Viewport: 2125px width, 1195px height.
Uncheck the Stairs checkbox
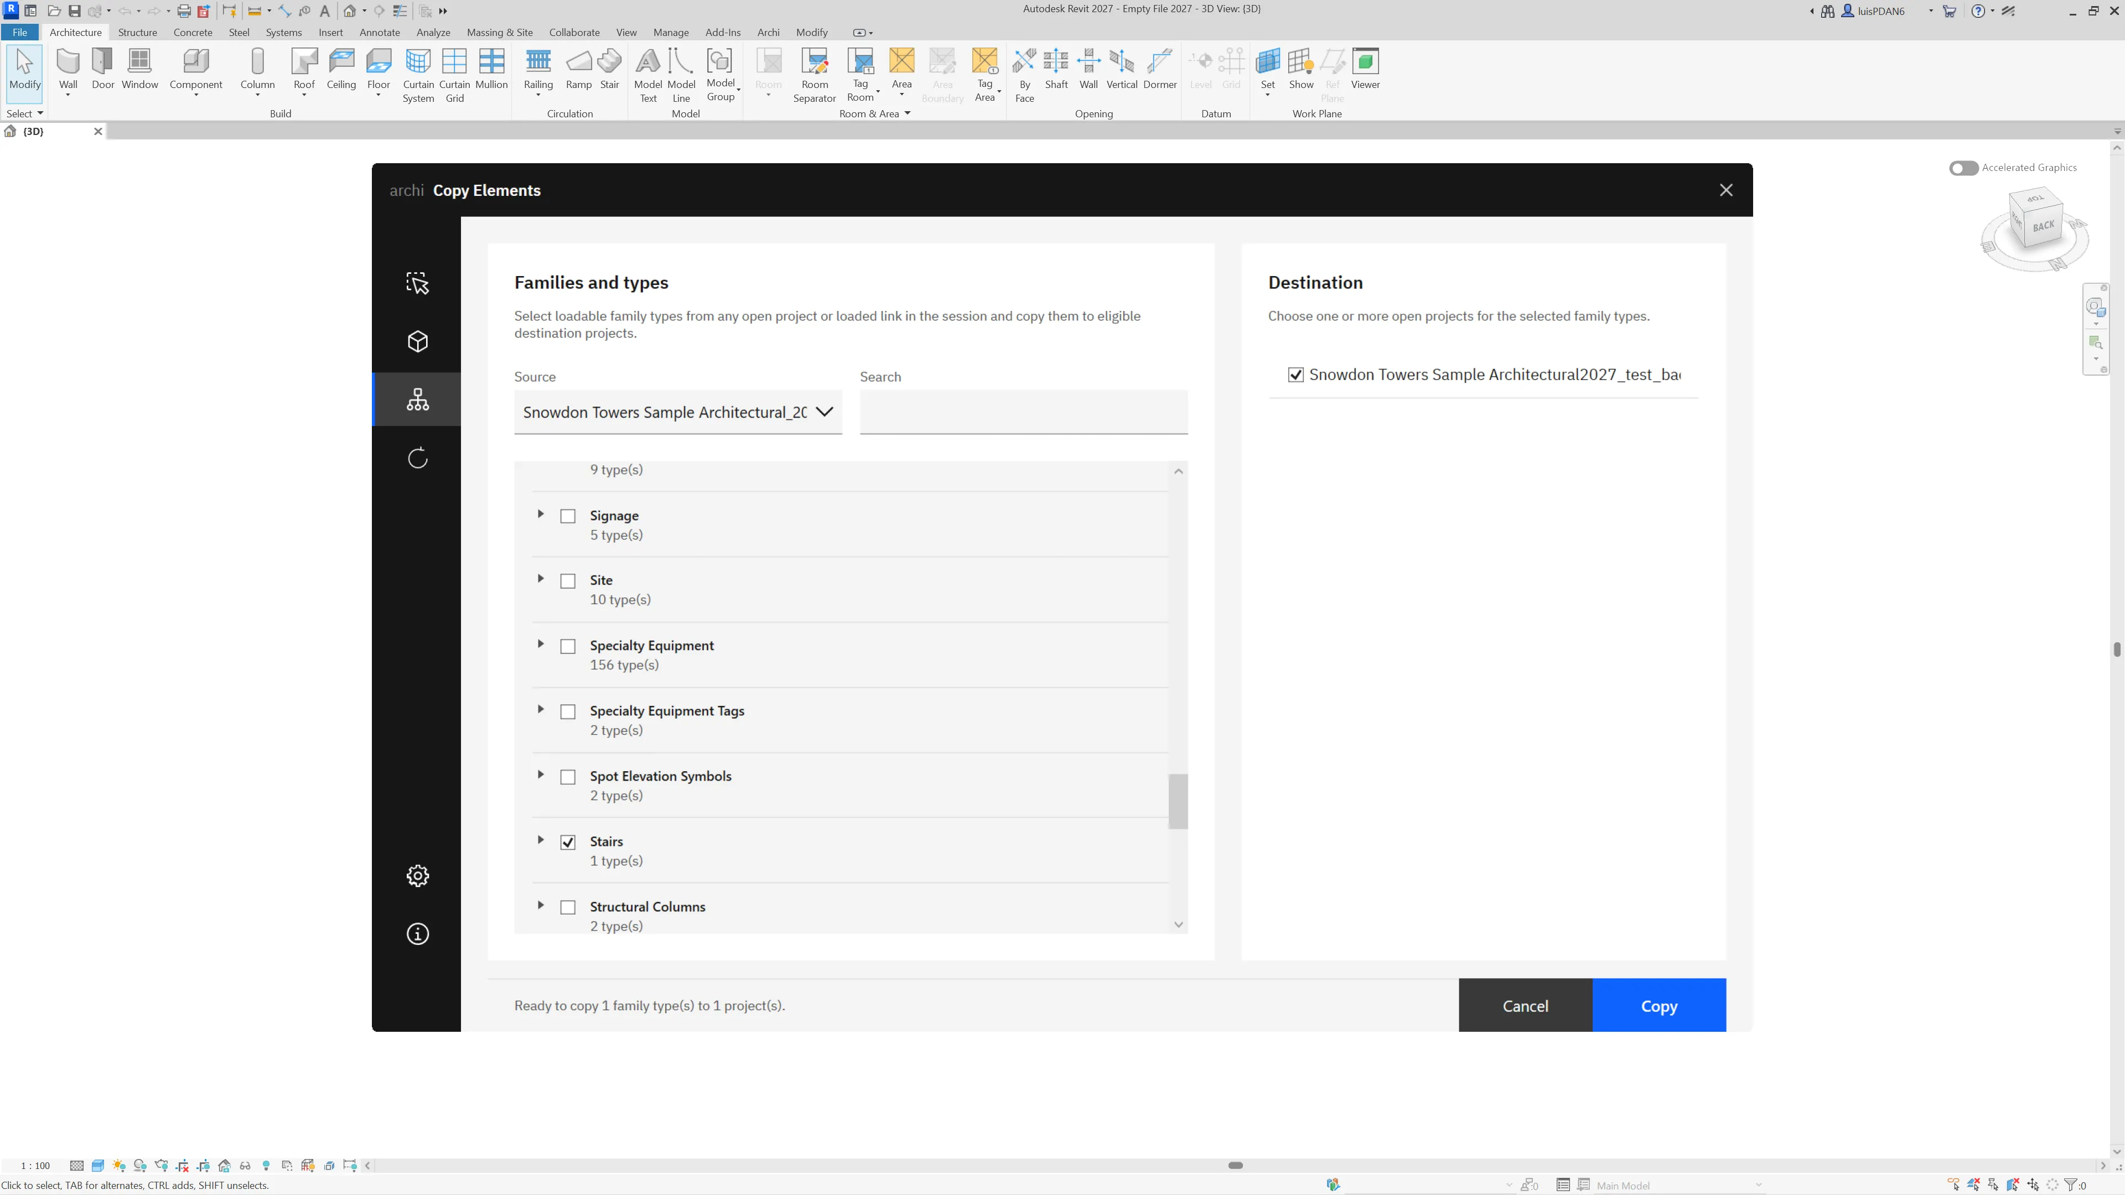click(x=568, y=842)
